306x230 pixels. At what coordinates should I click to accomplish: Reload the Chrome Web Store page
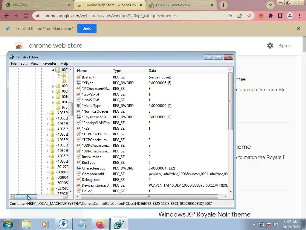pyautogui.click(x=26, y=16)
